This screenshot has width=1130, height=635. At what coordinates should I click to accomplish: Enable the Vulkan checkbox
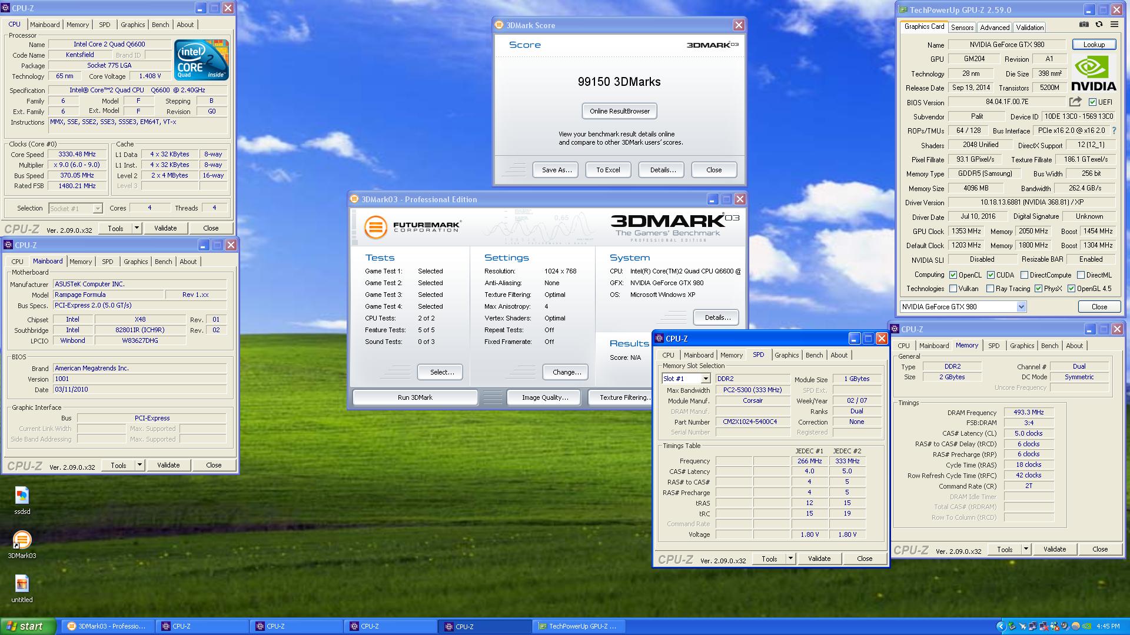coord(953,289)
